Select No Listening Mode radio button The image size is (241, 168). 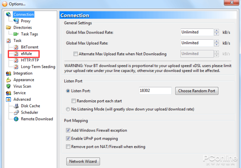(x=68, y=109)
